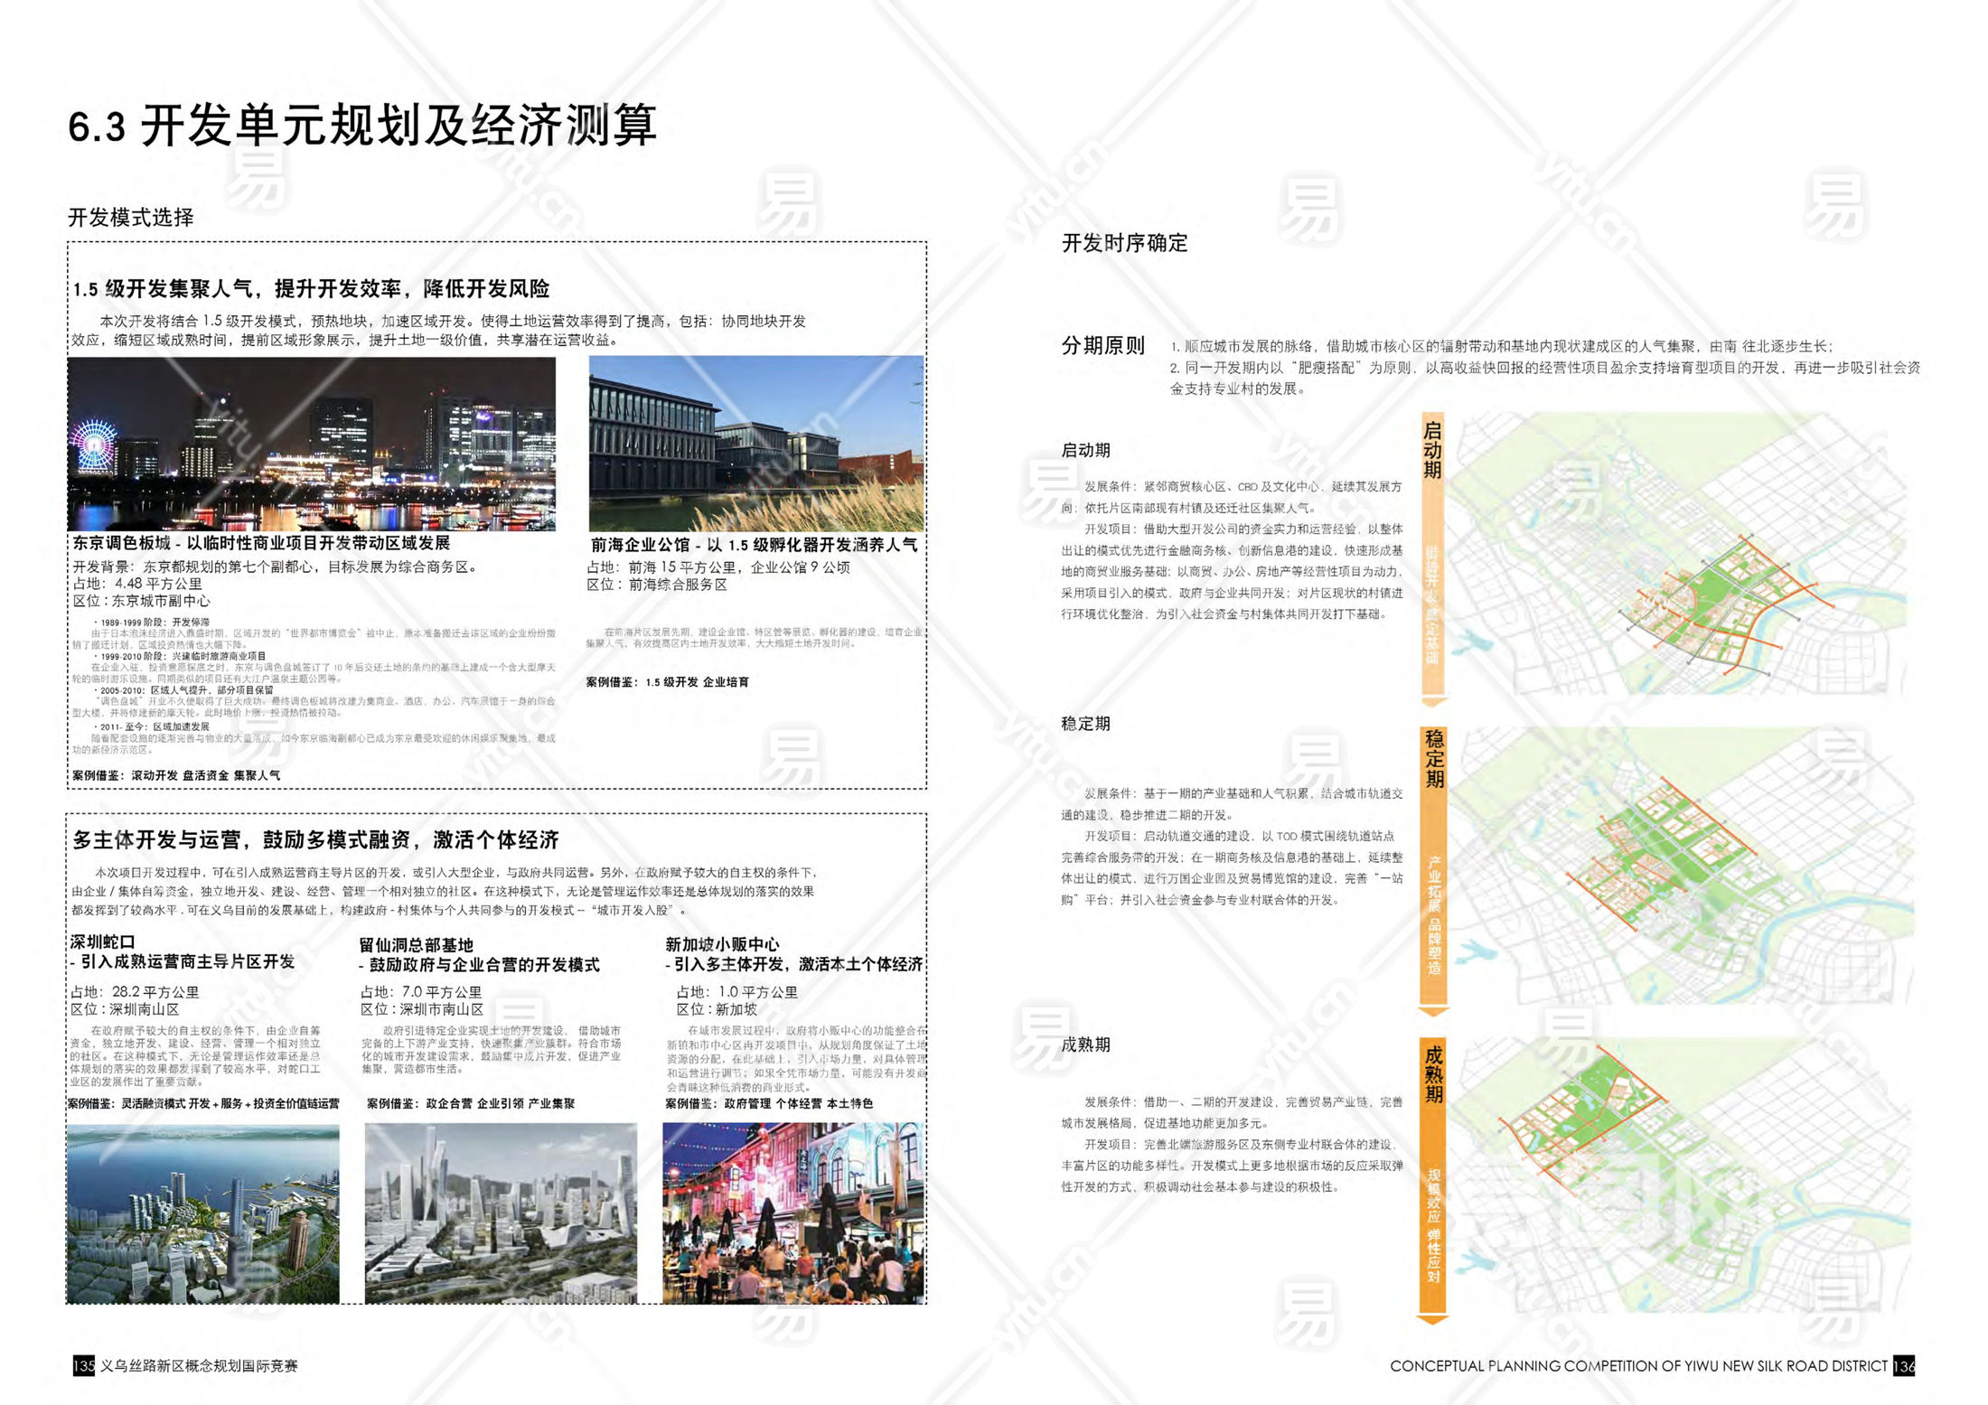Click the 成熟期 phase map
The width and height of the screenshot is (1988, 1405).
1681,1175
